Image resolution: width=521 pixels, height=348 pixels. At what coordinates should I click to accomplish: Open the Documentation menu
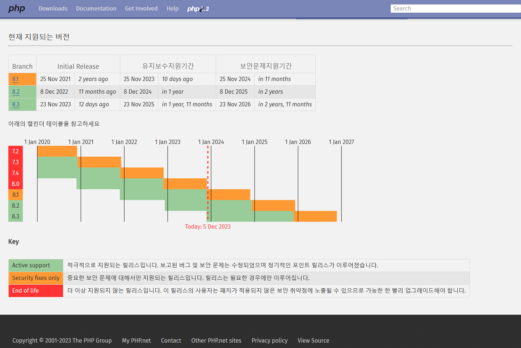[x=96, y=9]
